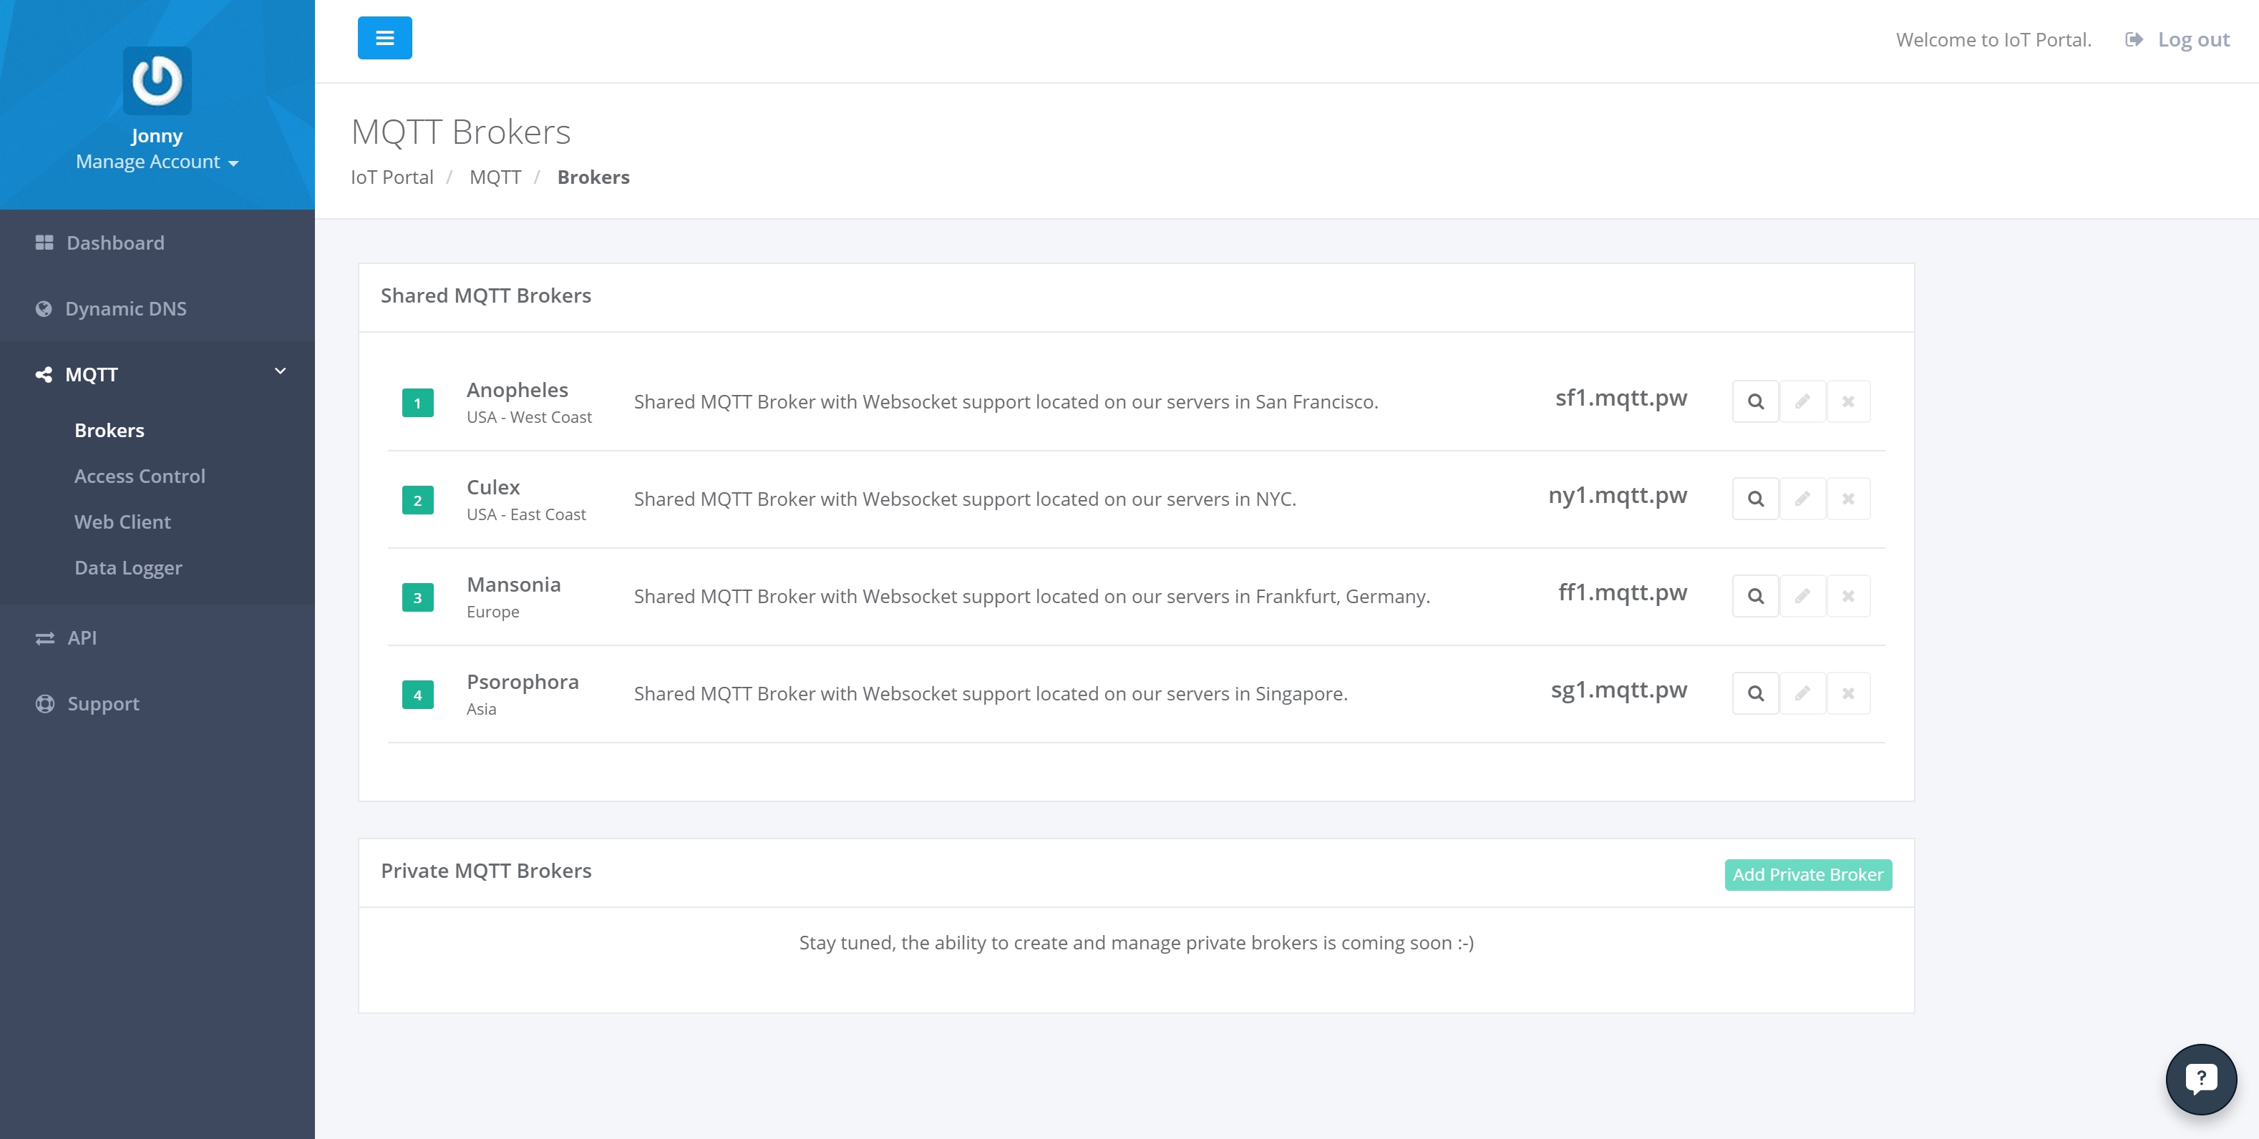Click the Log out link
This screenshot has height=1139, width=2259.
coord(2193,39)
